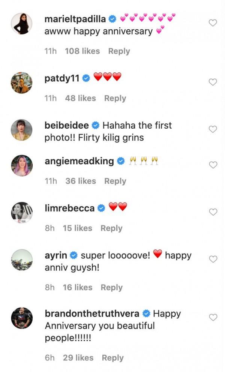Open patdy11's avatar
This screenshot has height=372, width=225.
(x=21, y=82)
